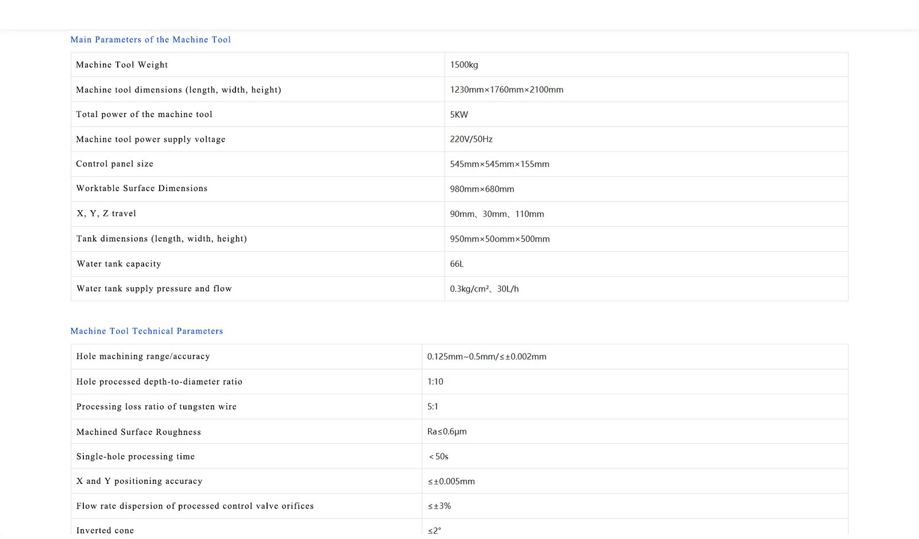Select the tank dimensions value 950mm×50omm×500mm
This screenshot has height=539, width=919.
tap(500, 239)
